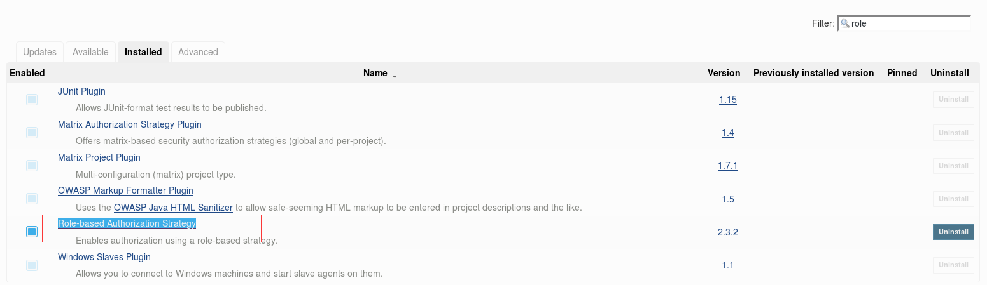This screenshot has height=285, width=987.
Task: Open the Role-based Authorization Strategy link
Action: [x=127, y=223]
